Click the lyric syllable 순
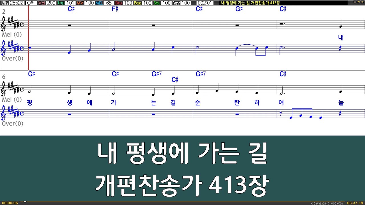This screenshot has width=365, height=205. 197,103
